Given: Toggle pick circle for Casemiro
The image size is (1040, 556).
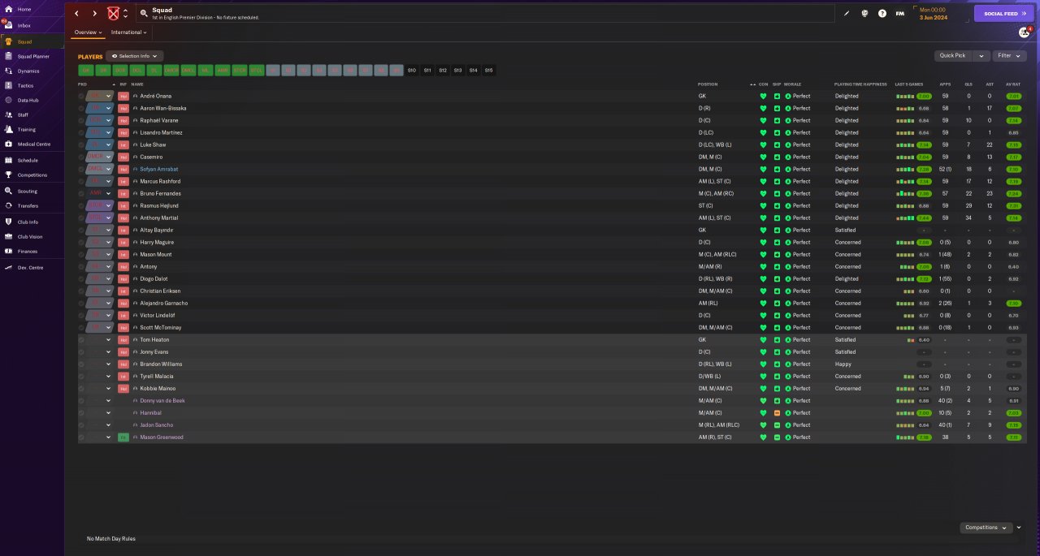Looking at the screenshot, I should pyautogui.click(x=81, y=157).
